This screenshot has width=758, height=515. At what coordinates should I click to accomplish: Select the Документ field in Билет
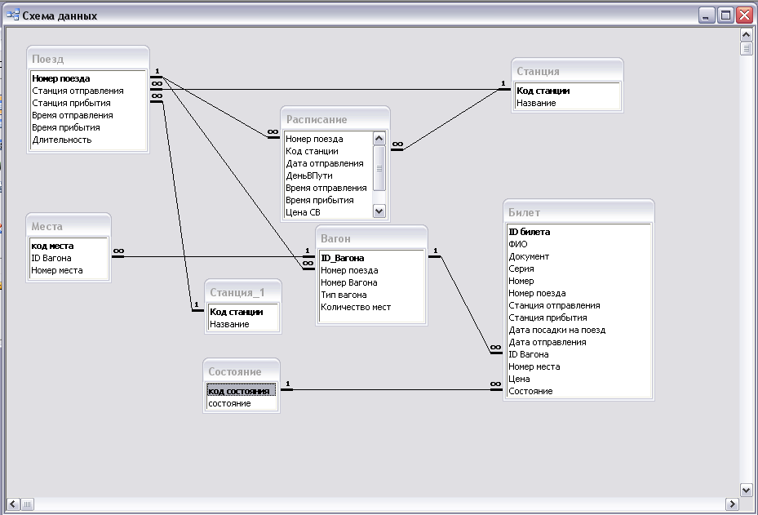(x=578, y=256)
